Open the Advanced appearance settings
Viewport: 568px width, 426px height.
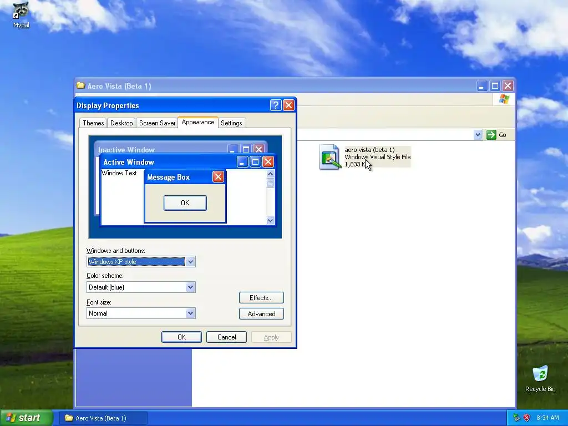point(261,314)
